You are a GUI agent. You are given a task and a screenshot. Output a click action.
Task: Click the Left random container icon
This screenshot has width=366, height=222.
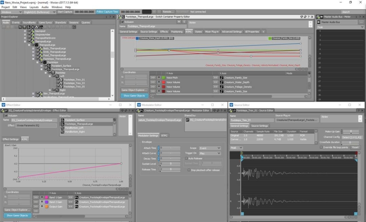tap(57, 76)
